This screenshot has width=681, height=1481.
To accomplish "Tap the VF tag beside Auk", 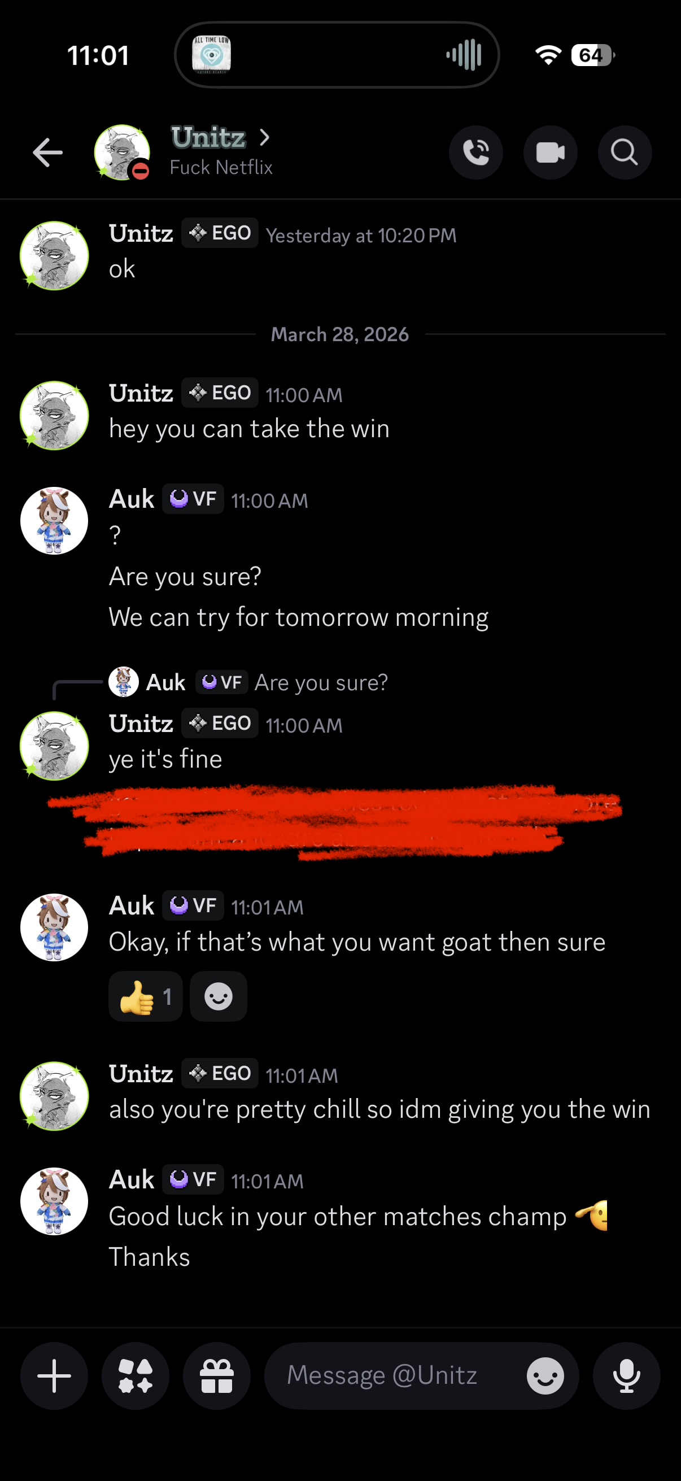I will coord(193,499).
